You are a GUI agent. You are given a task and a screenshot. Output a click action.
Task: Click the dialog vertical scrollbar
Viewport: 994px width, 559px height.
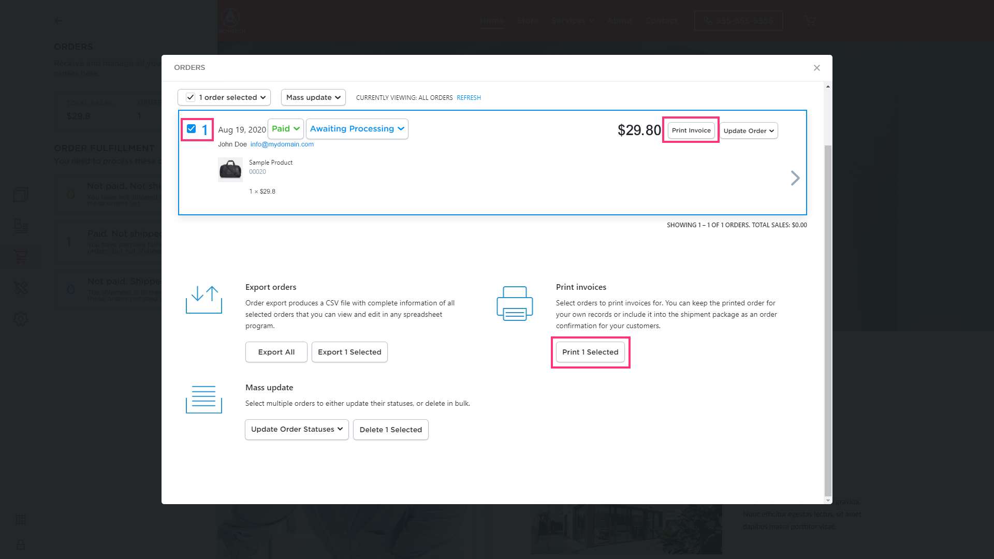point(828,321)
